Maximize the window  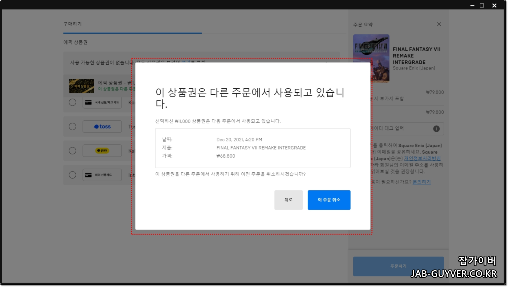click(482, 5)
